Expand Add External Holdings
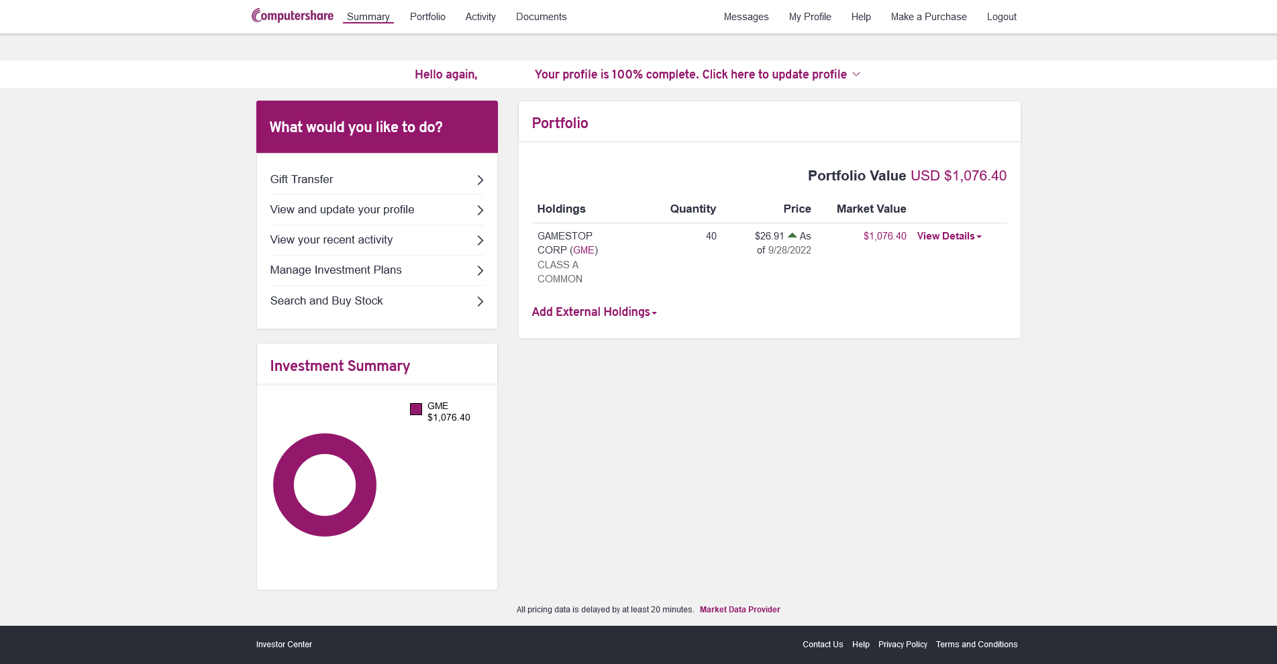This screenshot has height=664, width=1277. (x=594, y=312)
